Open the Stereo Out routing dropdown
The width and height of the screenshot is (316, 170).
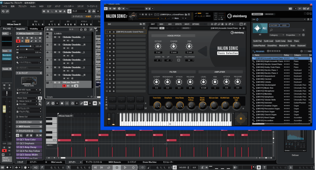tap(29, 117)
